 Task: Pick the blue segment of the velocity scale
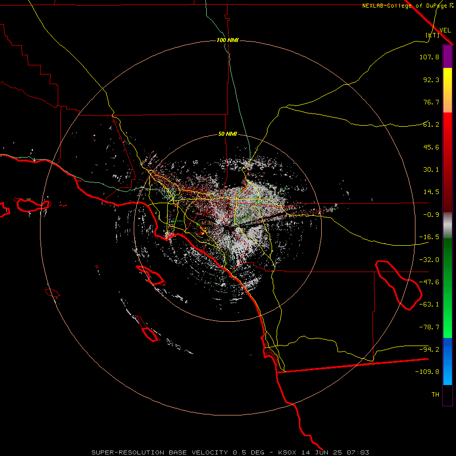(x=447, y=361)
